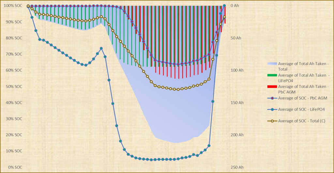334x173 pixels.
Task: Click the light blue Total Ah Taken area
Action: point(176,114)
